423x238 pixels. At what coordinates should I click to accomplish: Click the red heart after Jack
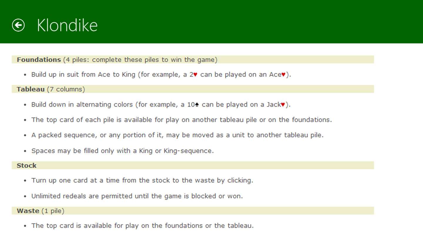pyautogui.click(x=283, y=105)
